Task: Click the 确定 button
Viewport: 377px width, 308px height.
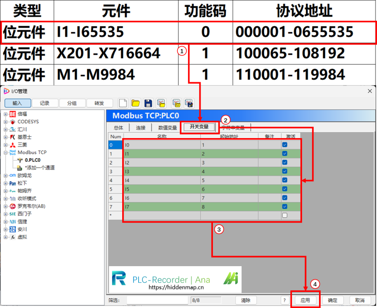Action: coord(333,300)
